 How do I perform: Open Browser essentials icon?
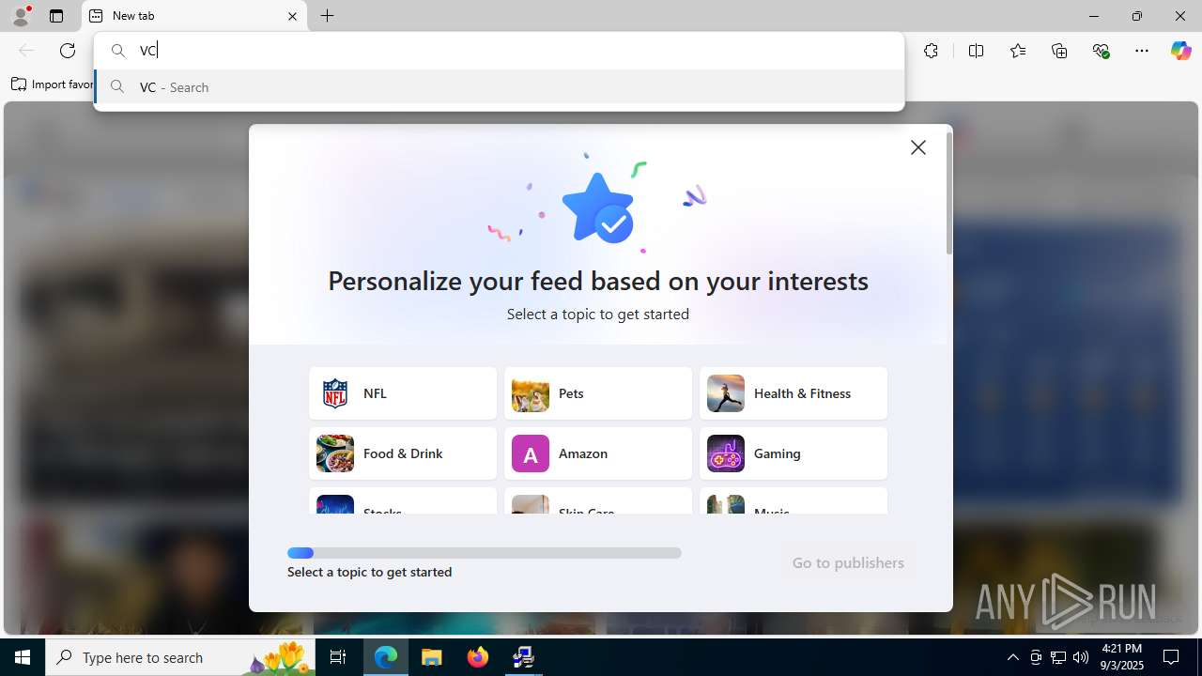(1102, 51)
